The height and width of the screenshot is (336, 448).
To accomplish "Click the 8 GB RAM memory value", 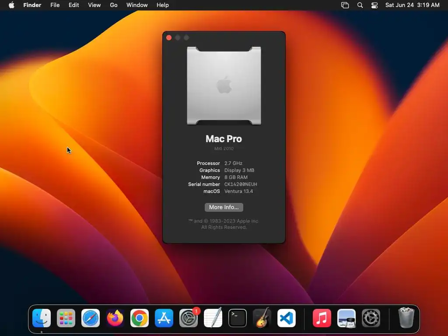I will [x=236, y=177].
